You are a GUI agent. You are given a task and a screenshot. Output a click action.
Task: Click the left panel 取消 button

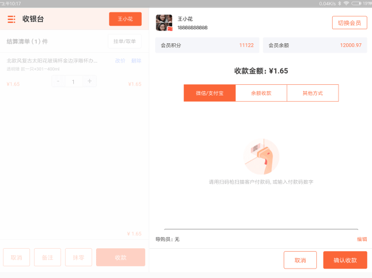tap(16, 258)
